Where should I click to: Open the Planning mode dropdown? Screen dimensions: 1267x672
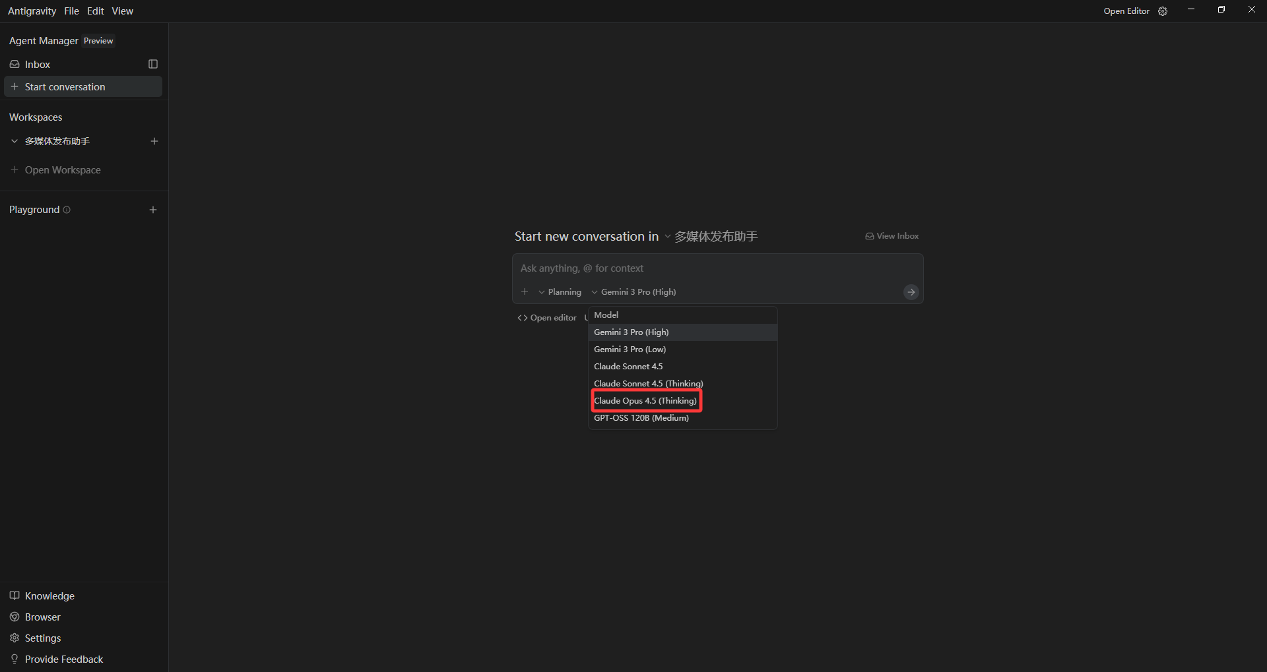[560, 292]
